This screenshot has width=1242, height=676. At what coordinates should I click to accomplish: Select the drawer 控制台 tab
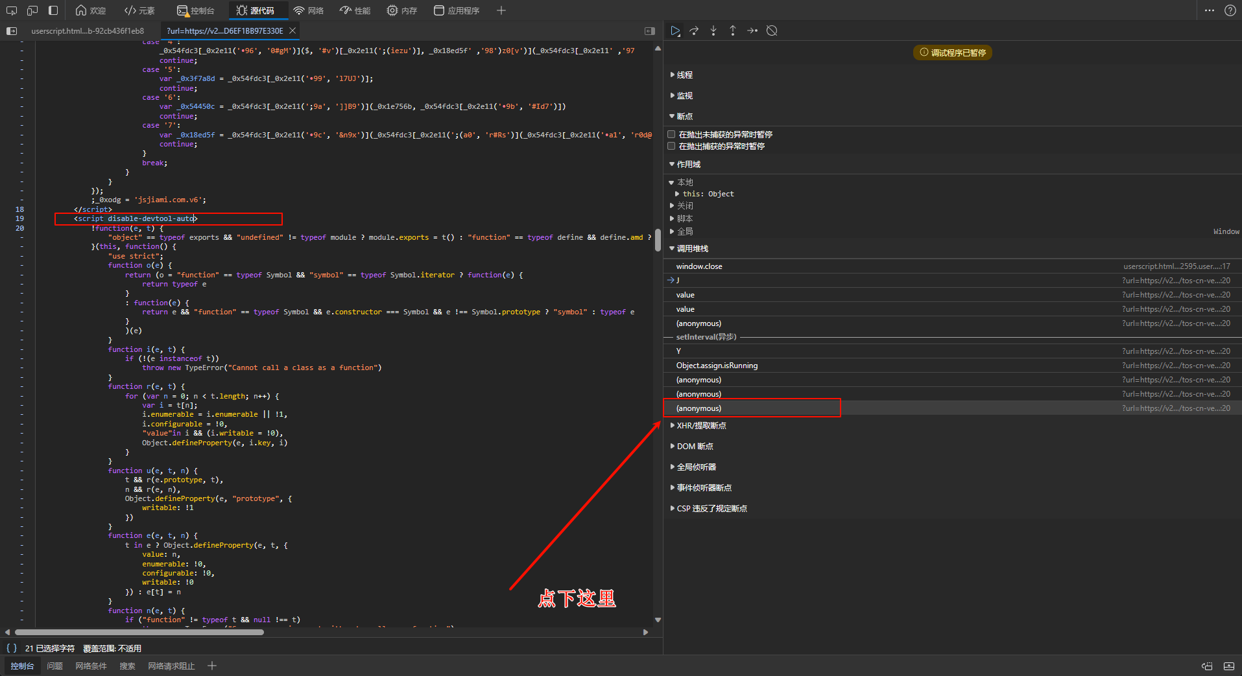22,666
